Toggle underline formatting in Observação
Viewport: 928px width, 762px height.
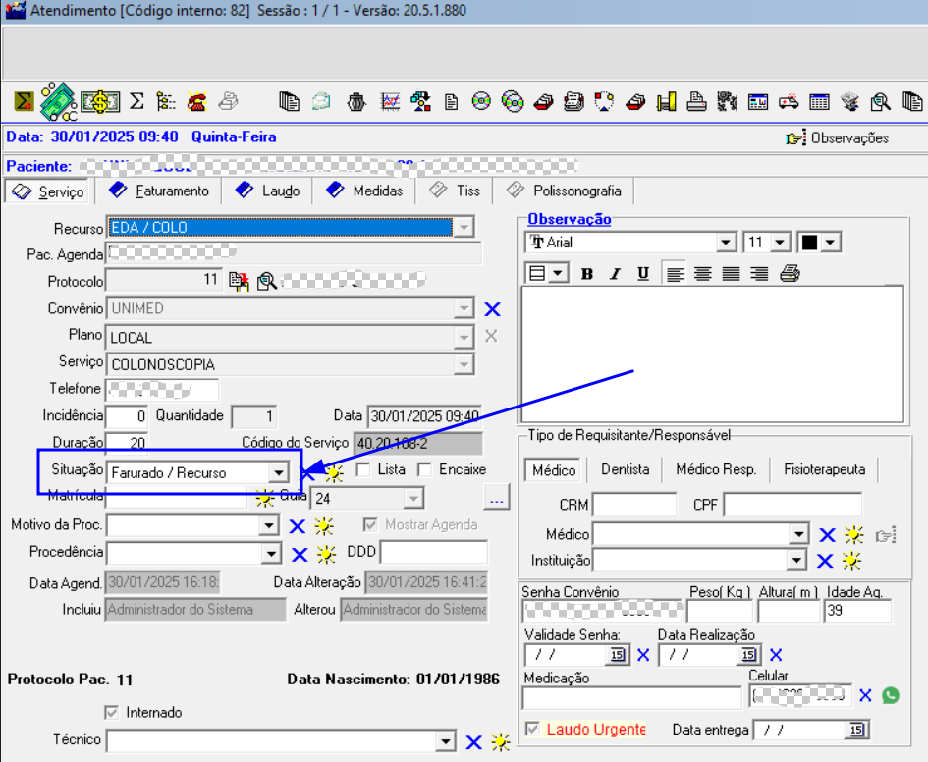pos(643,273)
